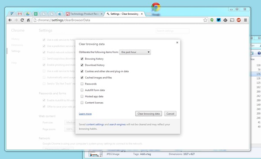Click the blue help icon in Explorer window
This screenshot has height=159, width=261.
(x=259, y=53)
